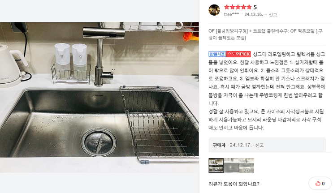Open reviewer tree*** profile avatar

click(x=214, y=10)
